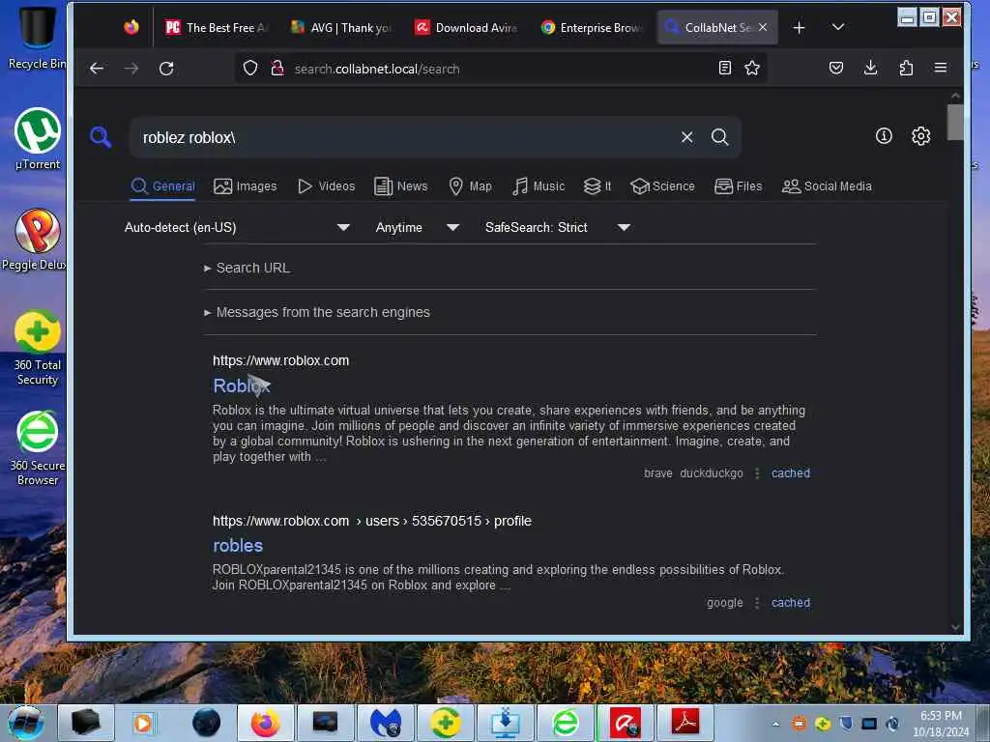Go back using the browser back arrow

click(x=97, y=69)
